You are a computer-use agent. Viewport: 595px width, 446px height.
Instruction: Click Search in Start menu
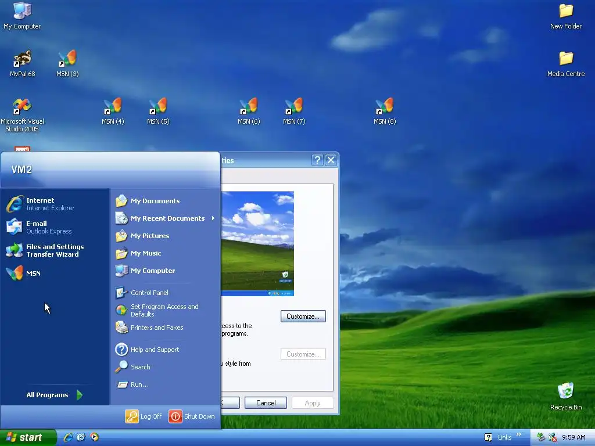click(165, 367)
